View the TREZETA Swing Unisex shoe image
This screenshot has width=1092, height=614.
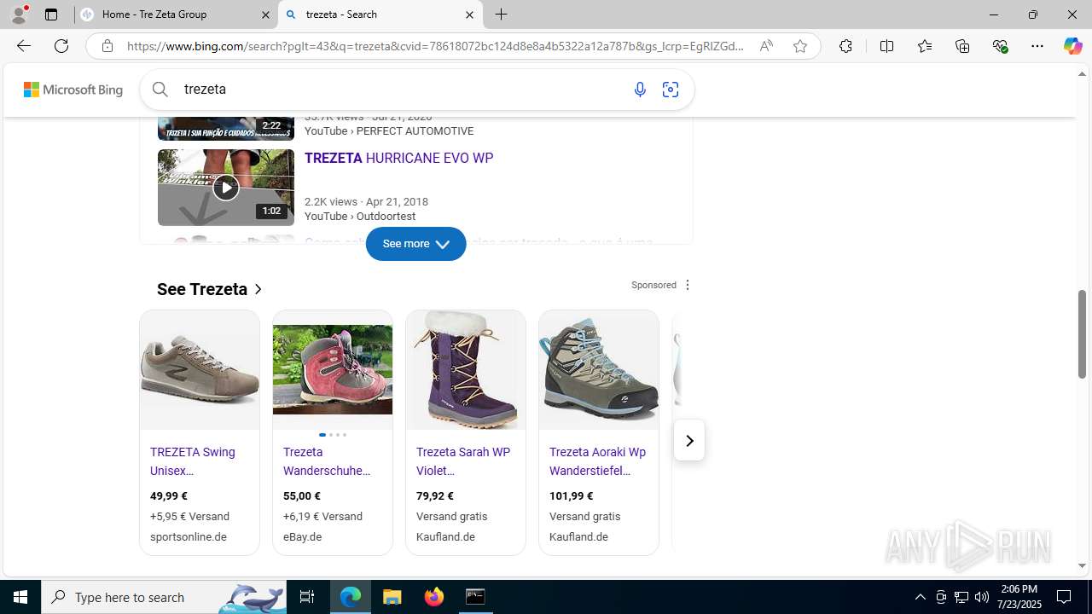click(200, 369)
